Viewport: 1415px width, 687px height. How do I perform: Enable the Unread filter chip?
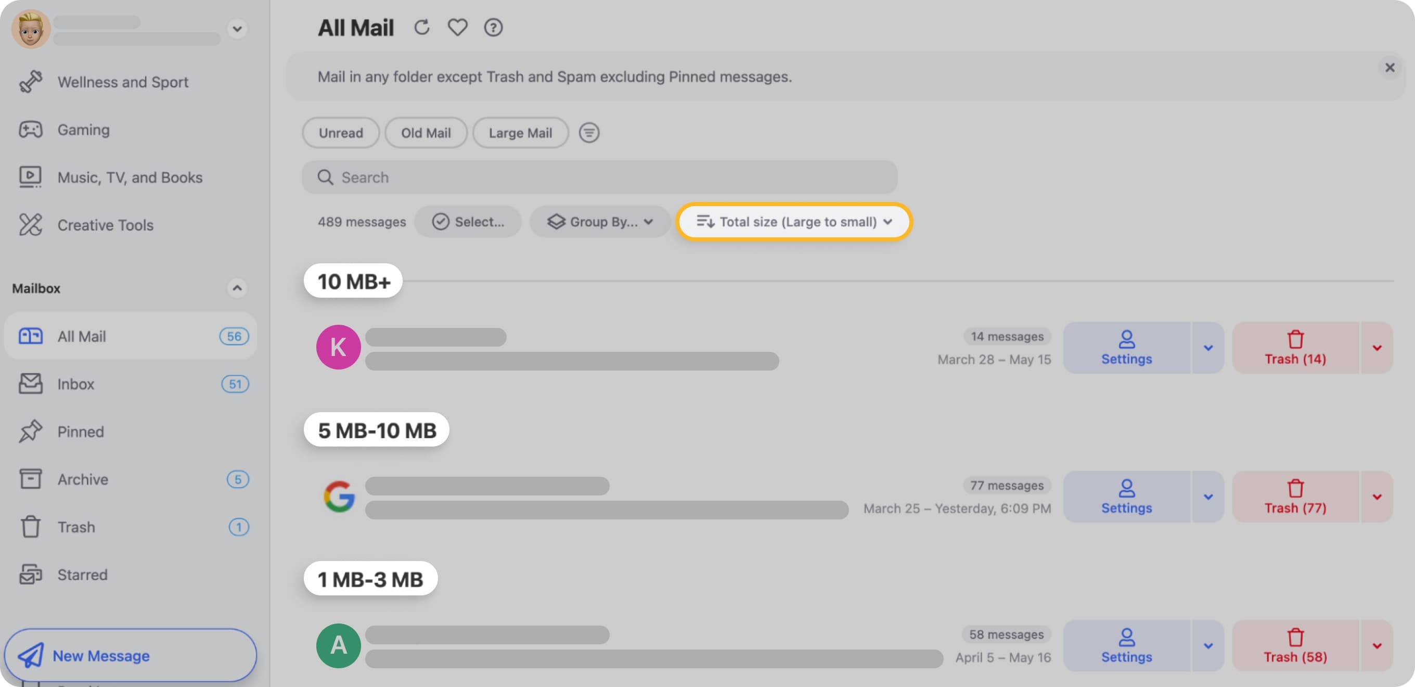pos(341,132)
